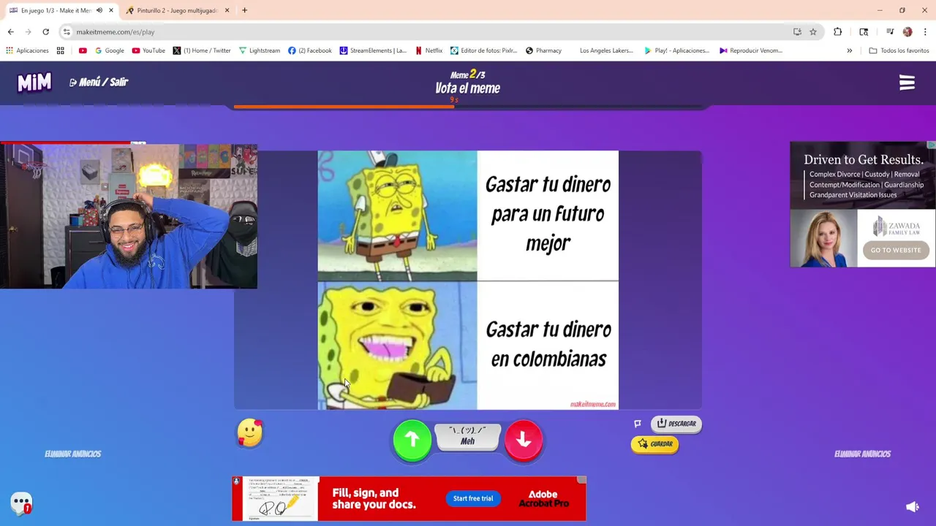Viewport: 936px width, 526px height.
Task: Open the emoji reaction picker
Action: (249, 432)
